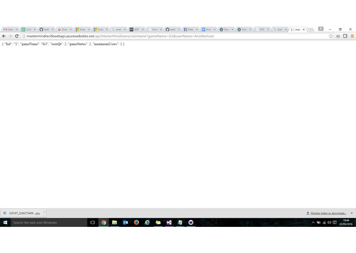Viewport: 356px width, 253px height.
Task: Click the gray extension icon next to the star
Action: [338, 36]
